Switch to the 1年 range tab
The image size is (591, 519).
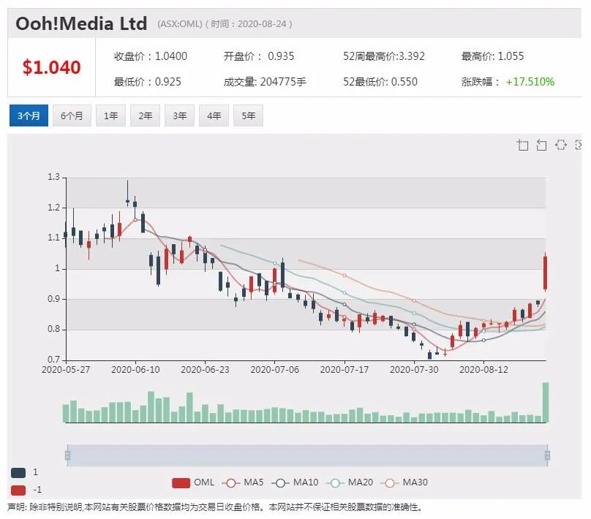click(111, 115)
